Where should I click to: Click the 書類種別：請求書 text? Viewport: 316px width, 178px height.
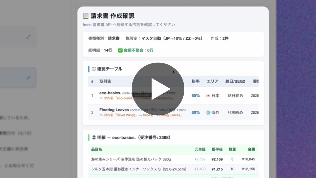pyautogui.click(x=104, y=38)
